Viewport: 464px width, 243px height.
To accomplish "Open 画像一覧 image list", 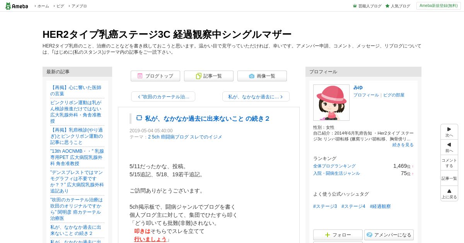I will (262, 76).
